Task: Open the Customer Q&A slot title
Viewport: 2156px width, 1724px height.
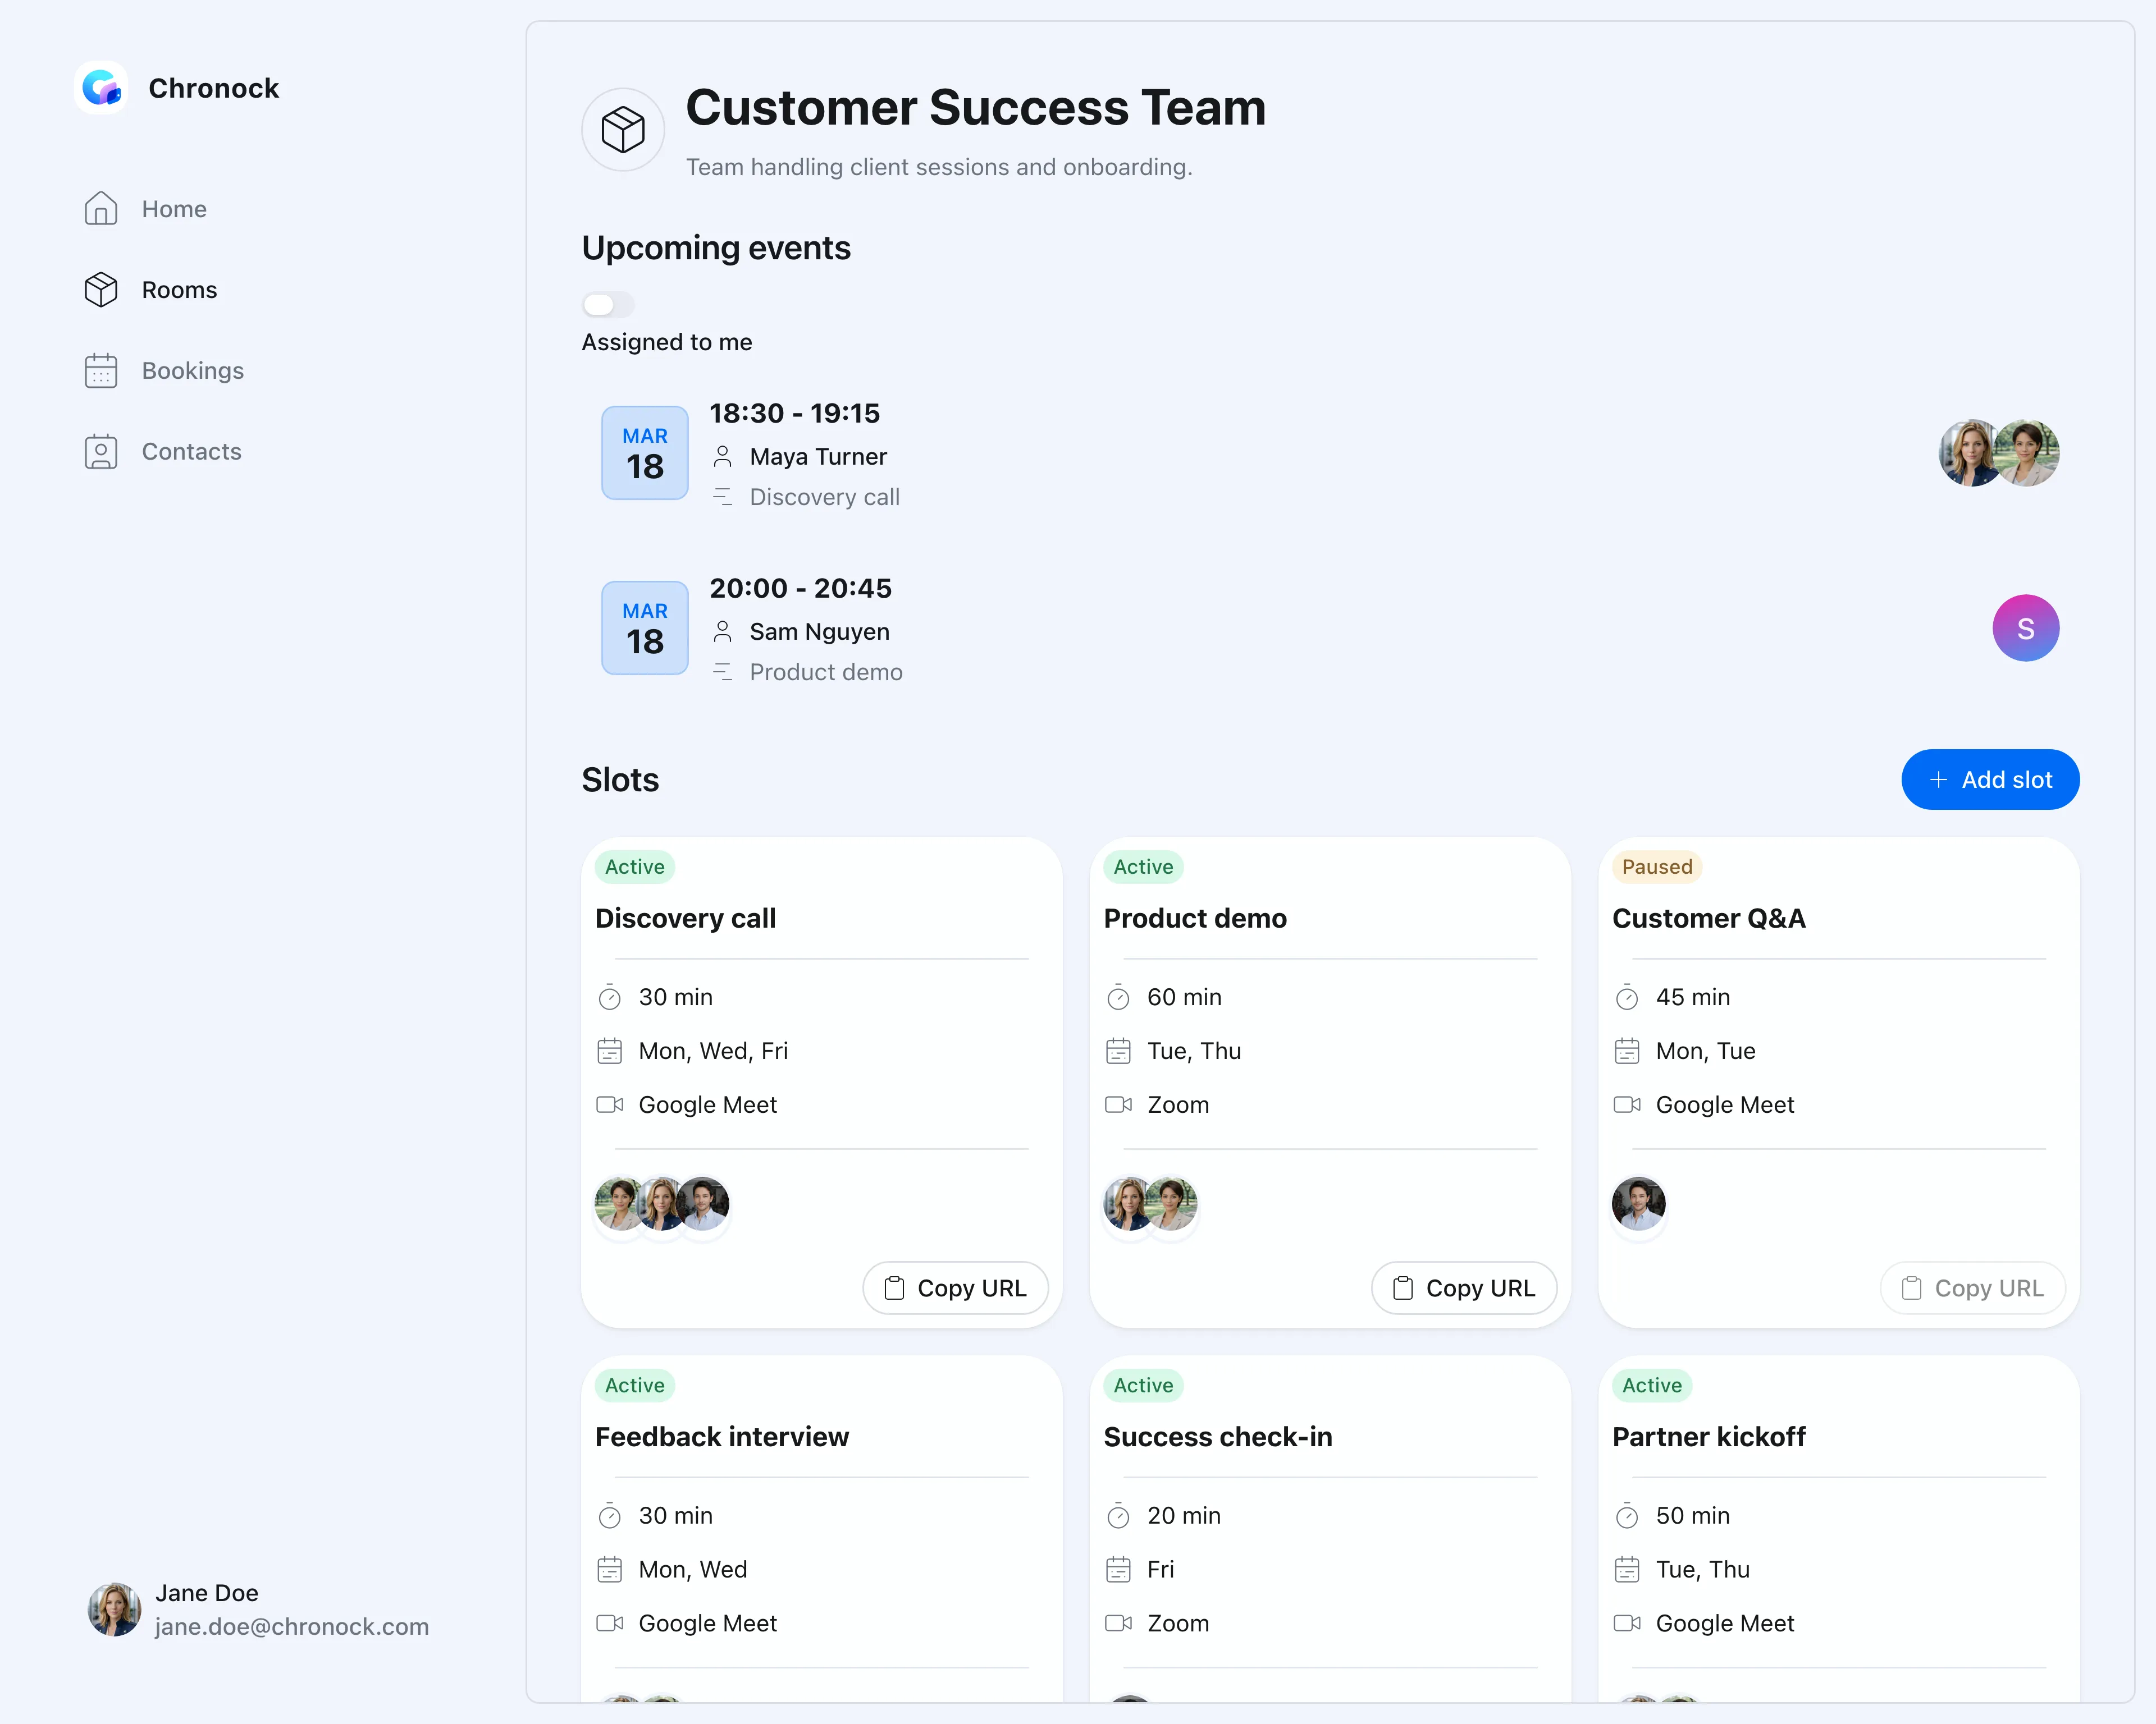Action: (1709, 919)
